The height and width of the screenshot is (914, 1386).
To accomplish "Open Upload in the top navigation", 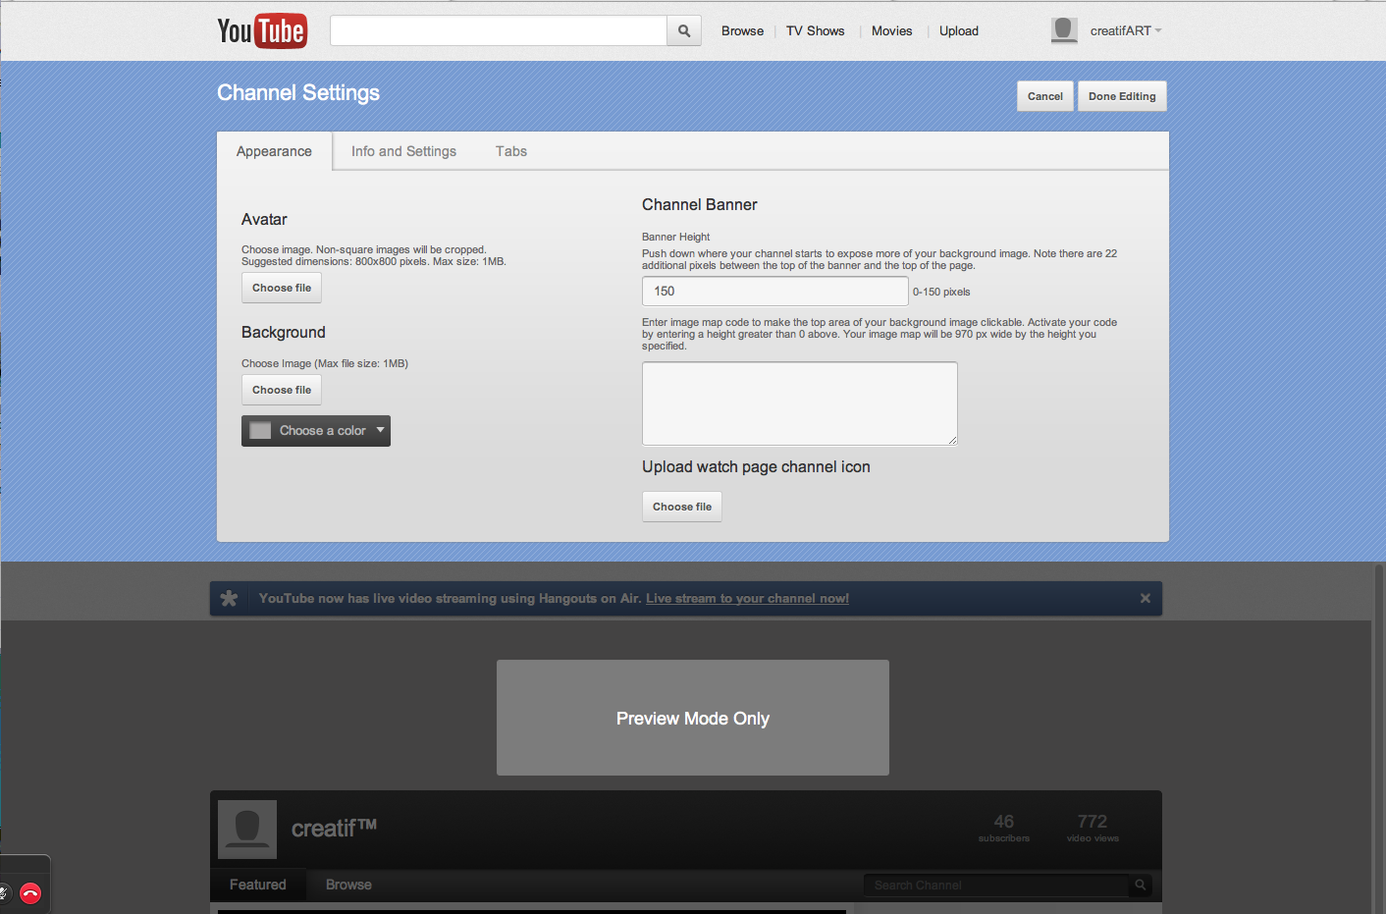I will (959, 30).
